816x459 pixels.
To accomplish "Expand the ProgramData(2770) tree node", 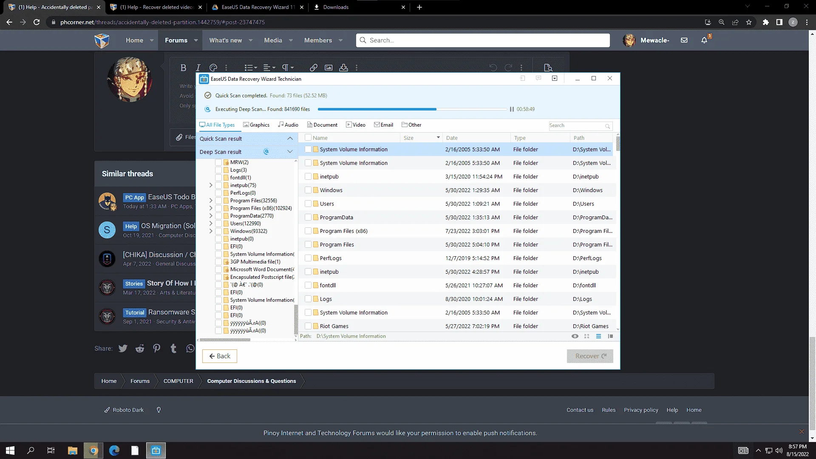I will [211, 216].
